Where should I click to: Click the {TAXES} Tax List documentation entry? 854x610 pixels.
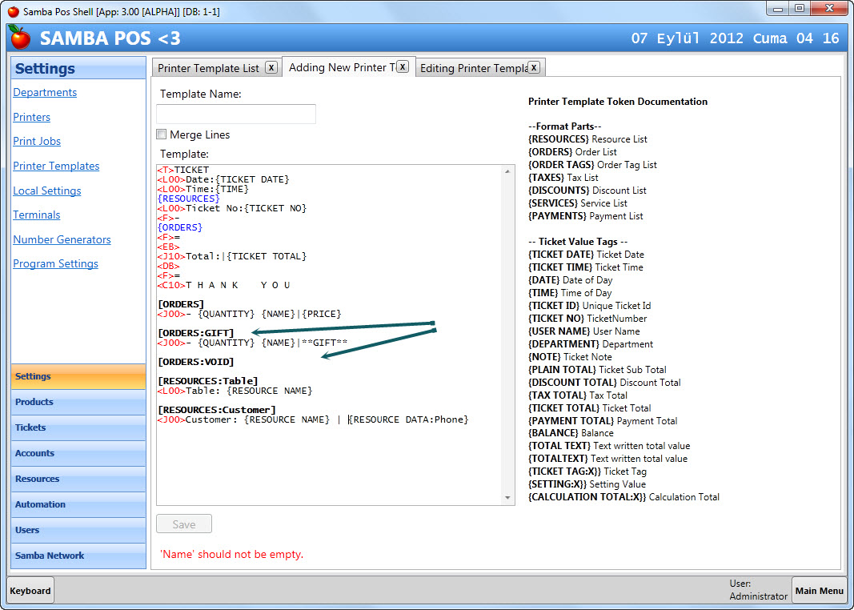tap(563, 178)
